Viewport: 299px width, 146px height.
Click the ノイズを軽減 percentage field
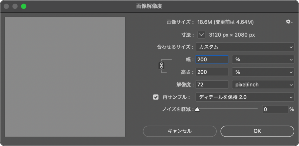coord(275,109)
